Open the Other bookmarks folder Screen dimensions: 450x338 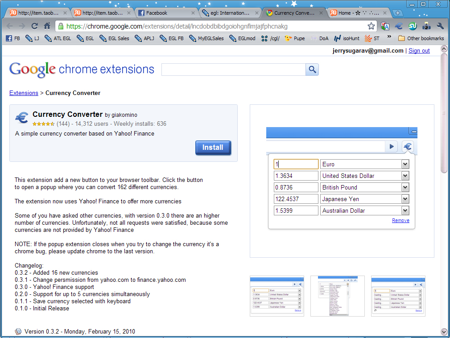pyautogui.click(x=421, y=38)
